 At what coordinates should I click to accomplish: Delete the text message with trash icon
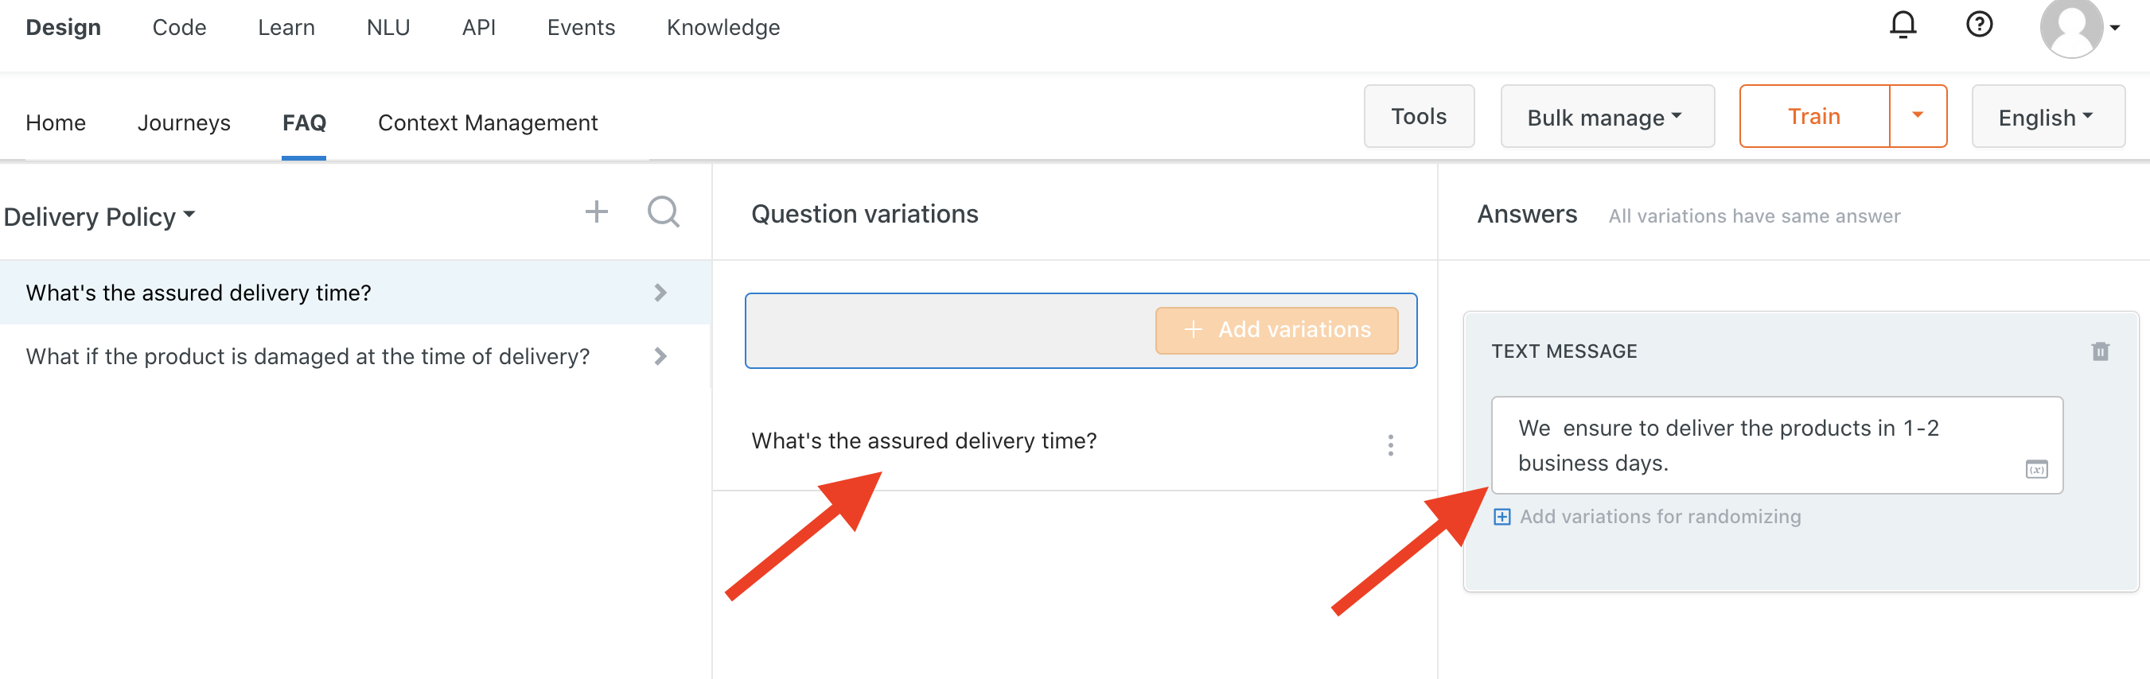click(x=2100, y=351)
